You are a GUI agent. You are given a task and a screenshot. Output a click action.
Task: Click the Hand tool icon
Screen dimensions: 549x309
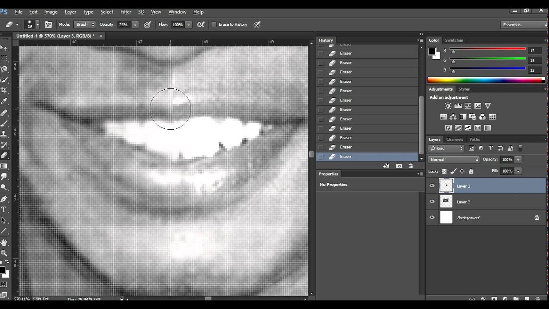[4, 242]
